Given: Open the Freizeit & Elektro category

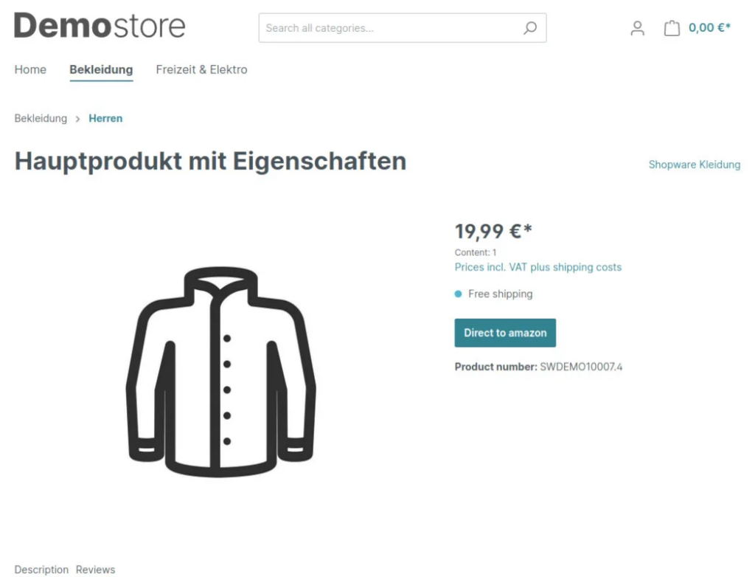Looking at the screenshot, I should click(x=201, y=69).
